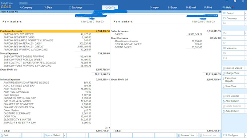Select SUB CONTRACT DIGITAL PRINTING ledger
The width and height of the screenshot is (247, 138).
(x=24, y=57)
